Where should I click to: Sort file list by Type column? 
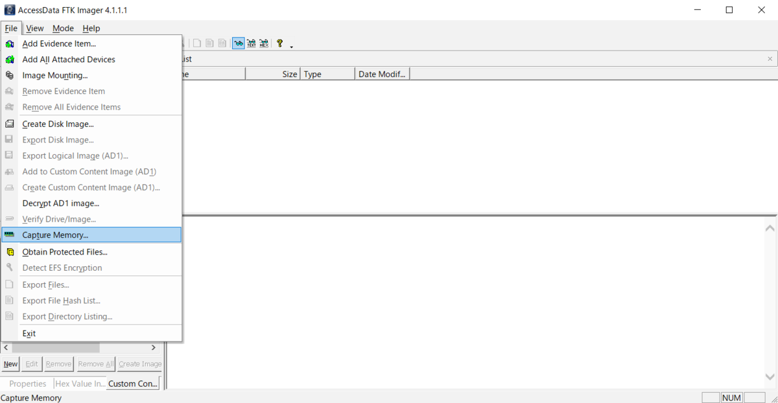point(328,74)
